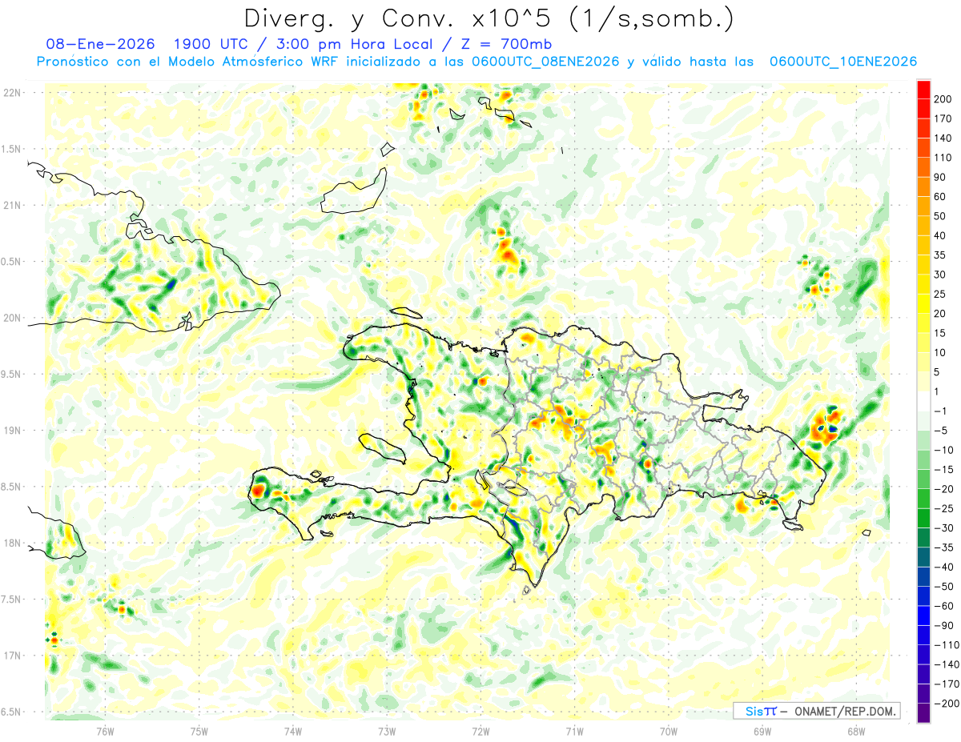The image size is (961, 742).
Task: Click the '21N' latitude label
Action: click(12, 206)
